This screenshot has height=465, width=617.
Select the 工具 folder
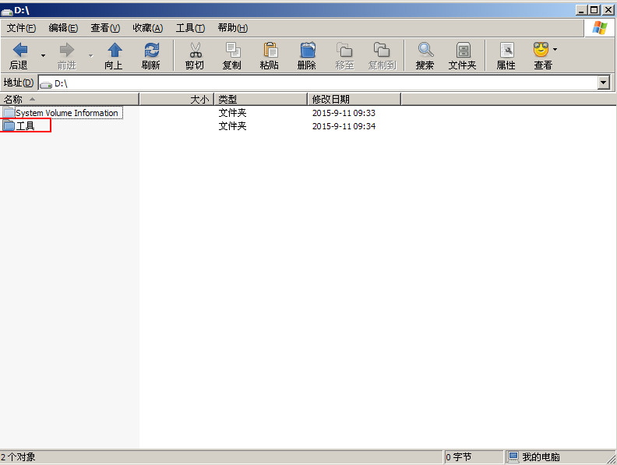click(26, 126)
